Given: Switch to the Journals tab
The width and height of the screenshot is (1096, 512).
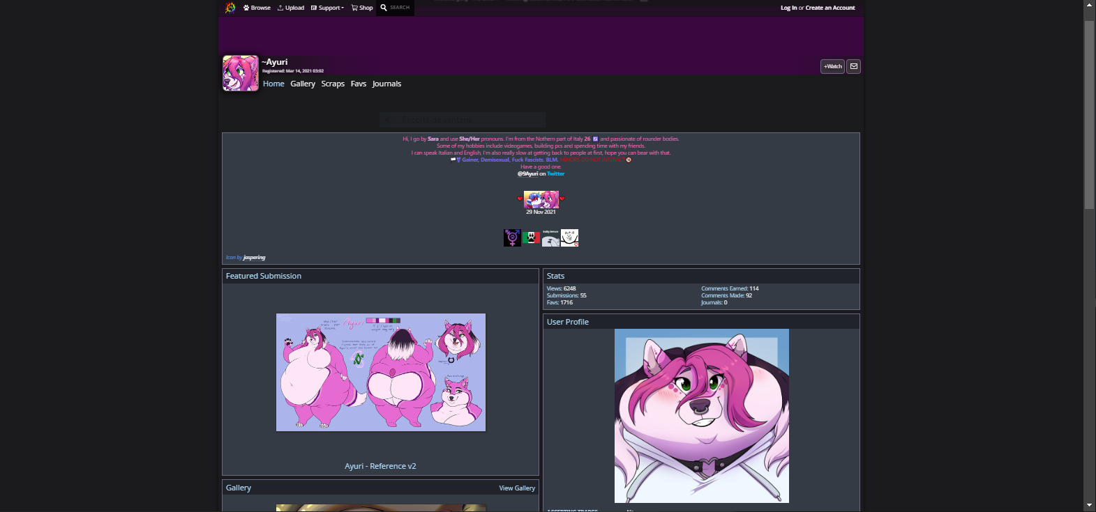Looking at the screenshot, I should 386,84.
